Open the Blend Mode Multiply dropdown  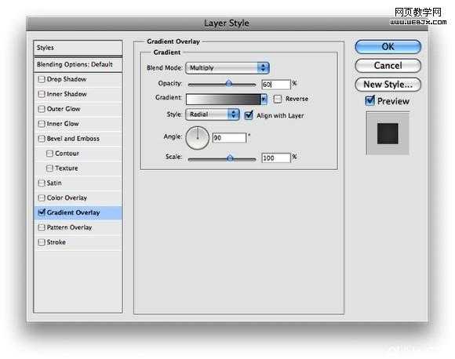[x=227, y=68]
